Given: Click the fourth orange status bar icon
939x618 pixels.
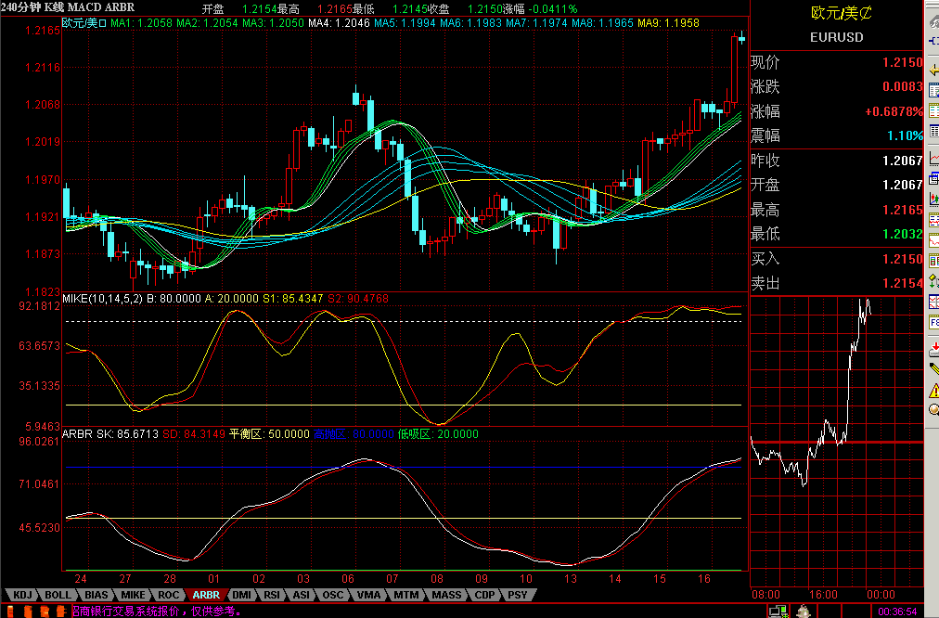Looking at the screenshot, I should coord(60,612).
